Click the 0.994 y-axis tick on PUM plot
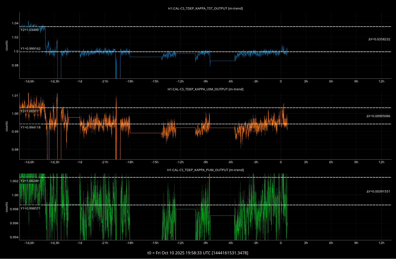 pyautogui.click(x=14, y=237)
